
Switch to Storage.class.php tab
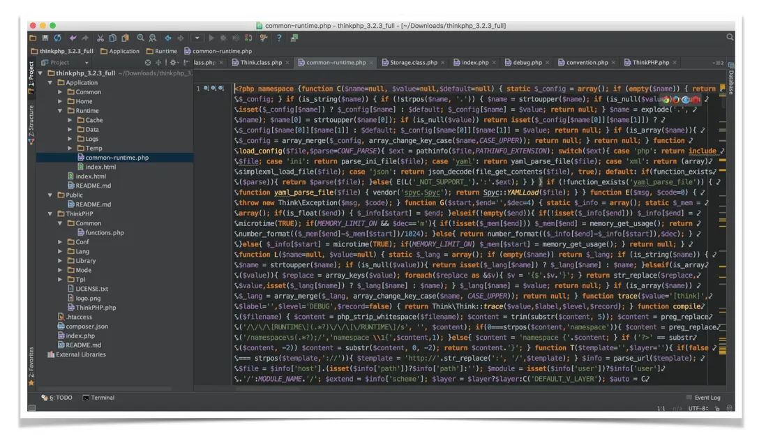413,63
